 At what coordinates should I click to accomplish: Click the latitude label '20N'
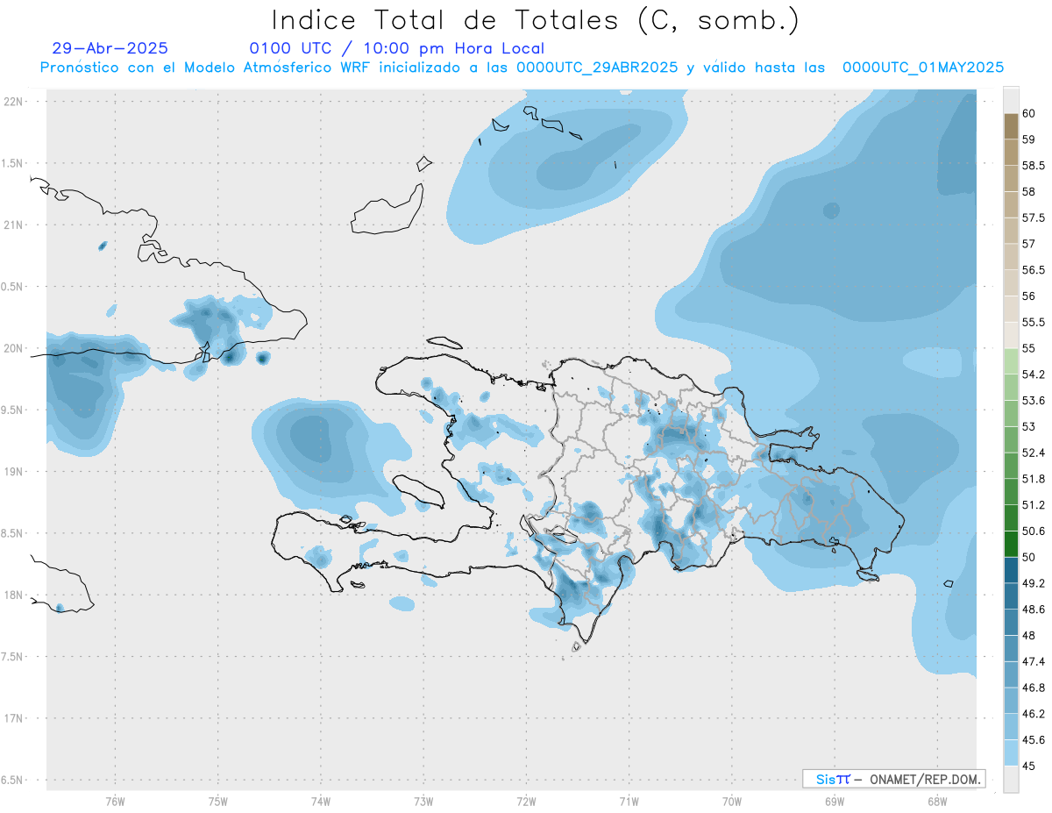click(13, 348)
